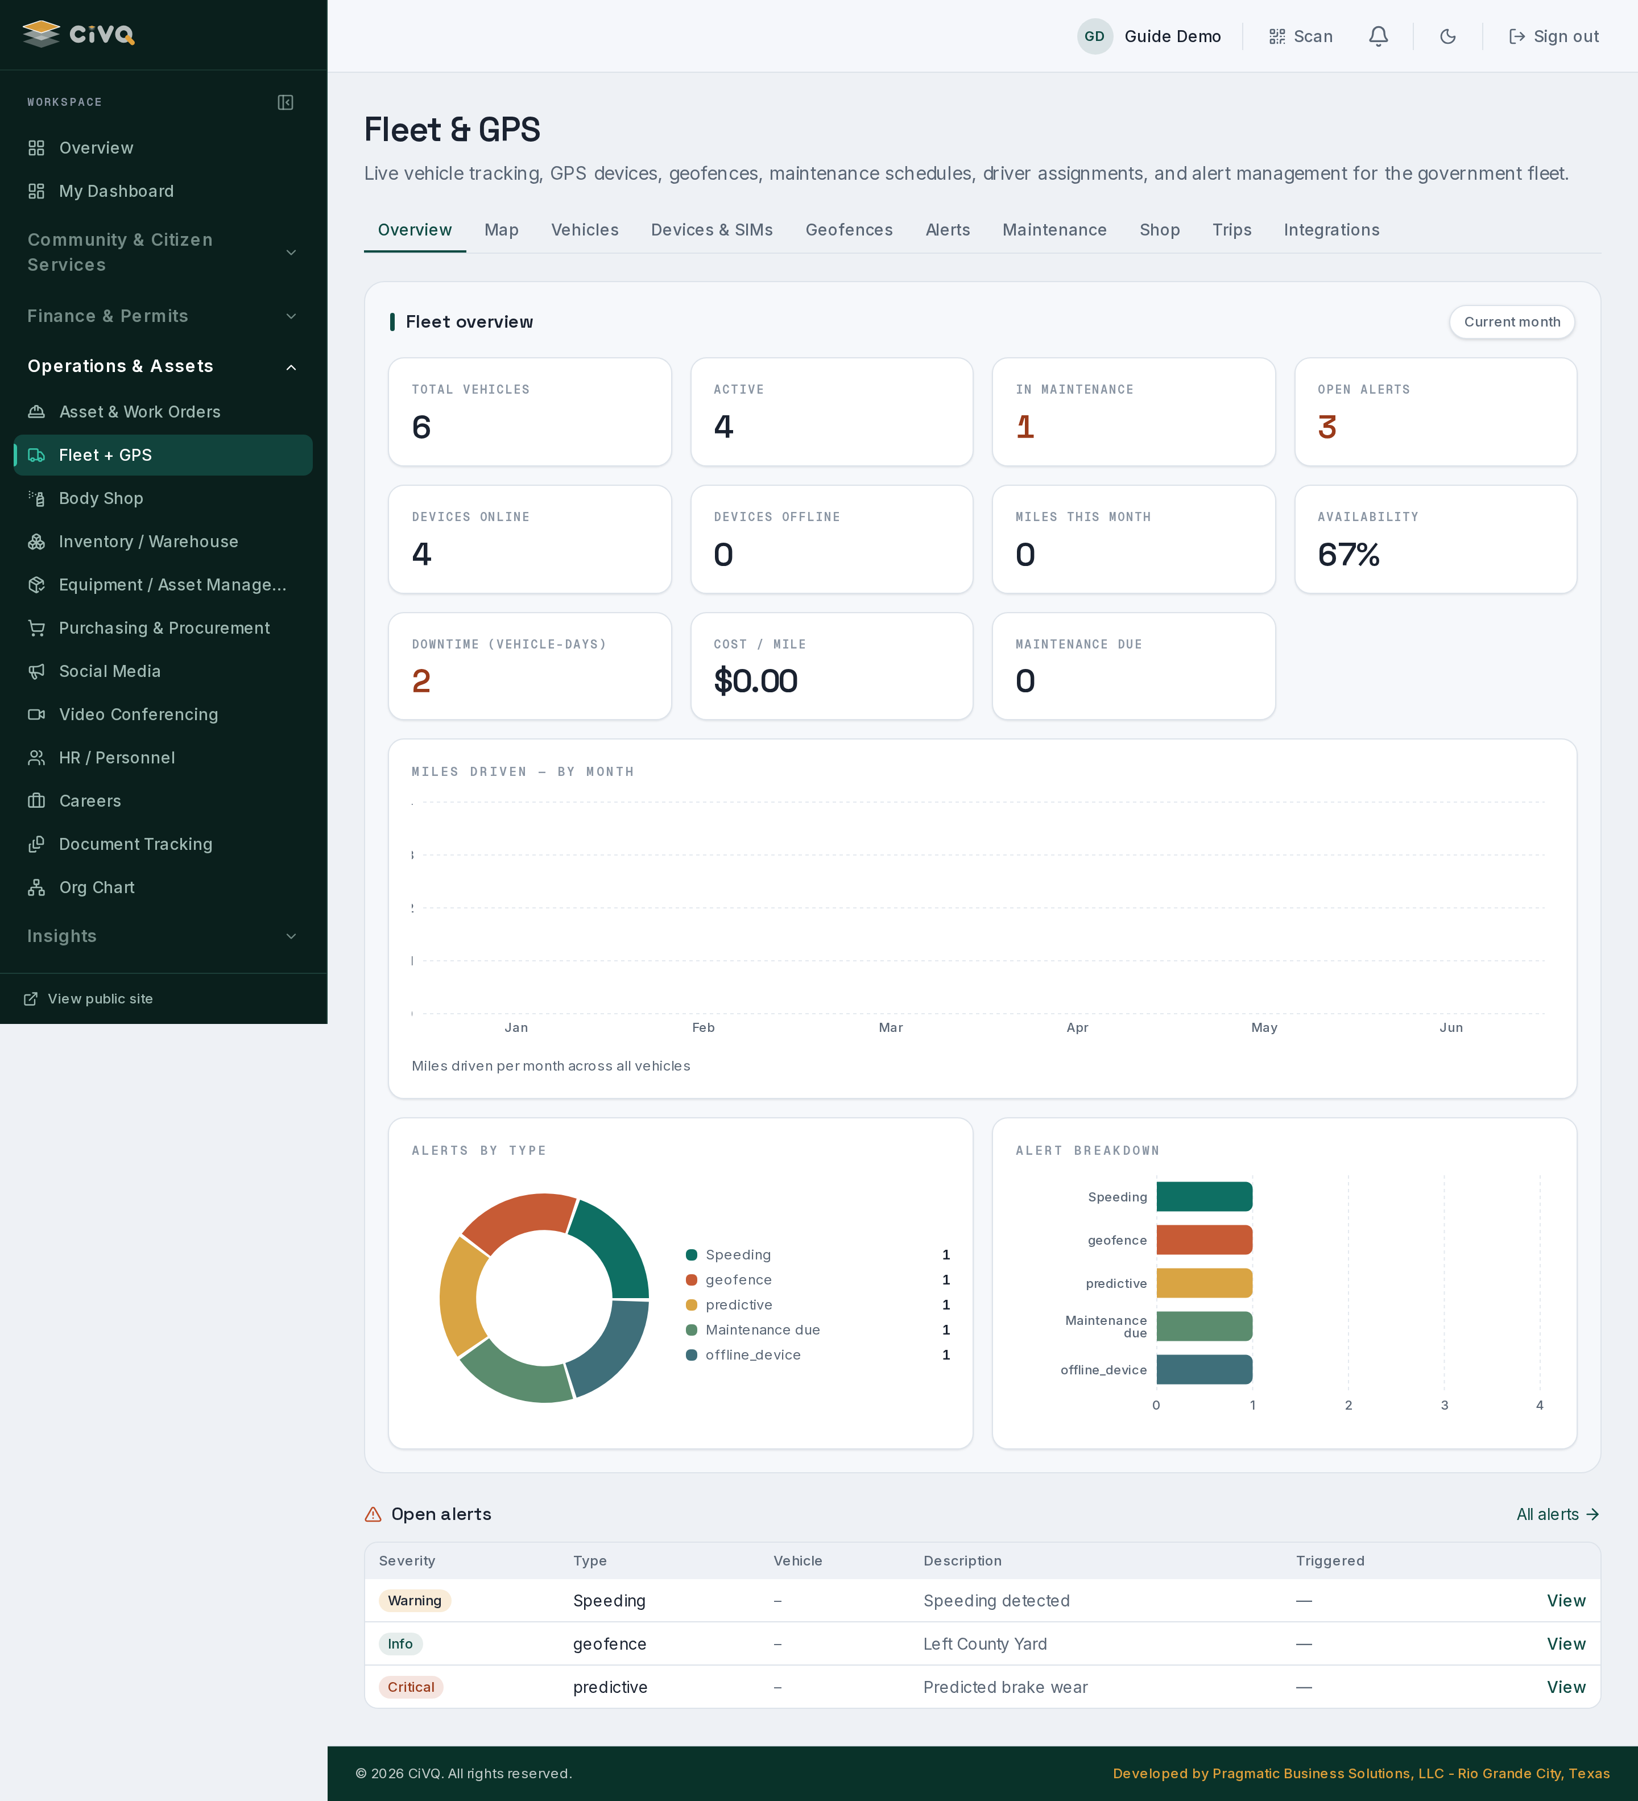Click the Info severity badge
This screenshot has width=1638, height=1801.
pyautogui.click(x=400, y=1644)
